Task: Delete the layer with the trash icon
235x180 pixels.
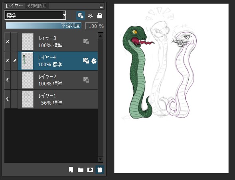Action: 100,170
